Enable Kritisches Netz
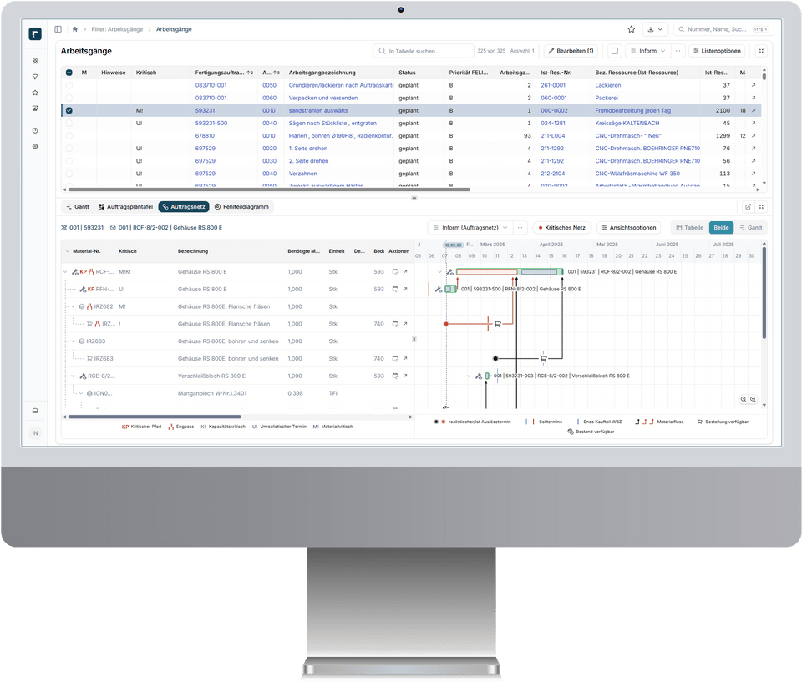802x682 pixels. click(x=562, y=228)
